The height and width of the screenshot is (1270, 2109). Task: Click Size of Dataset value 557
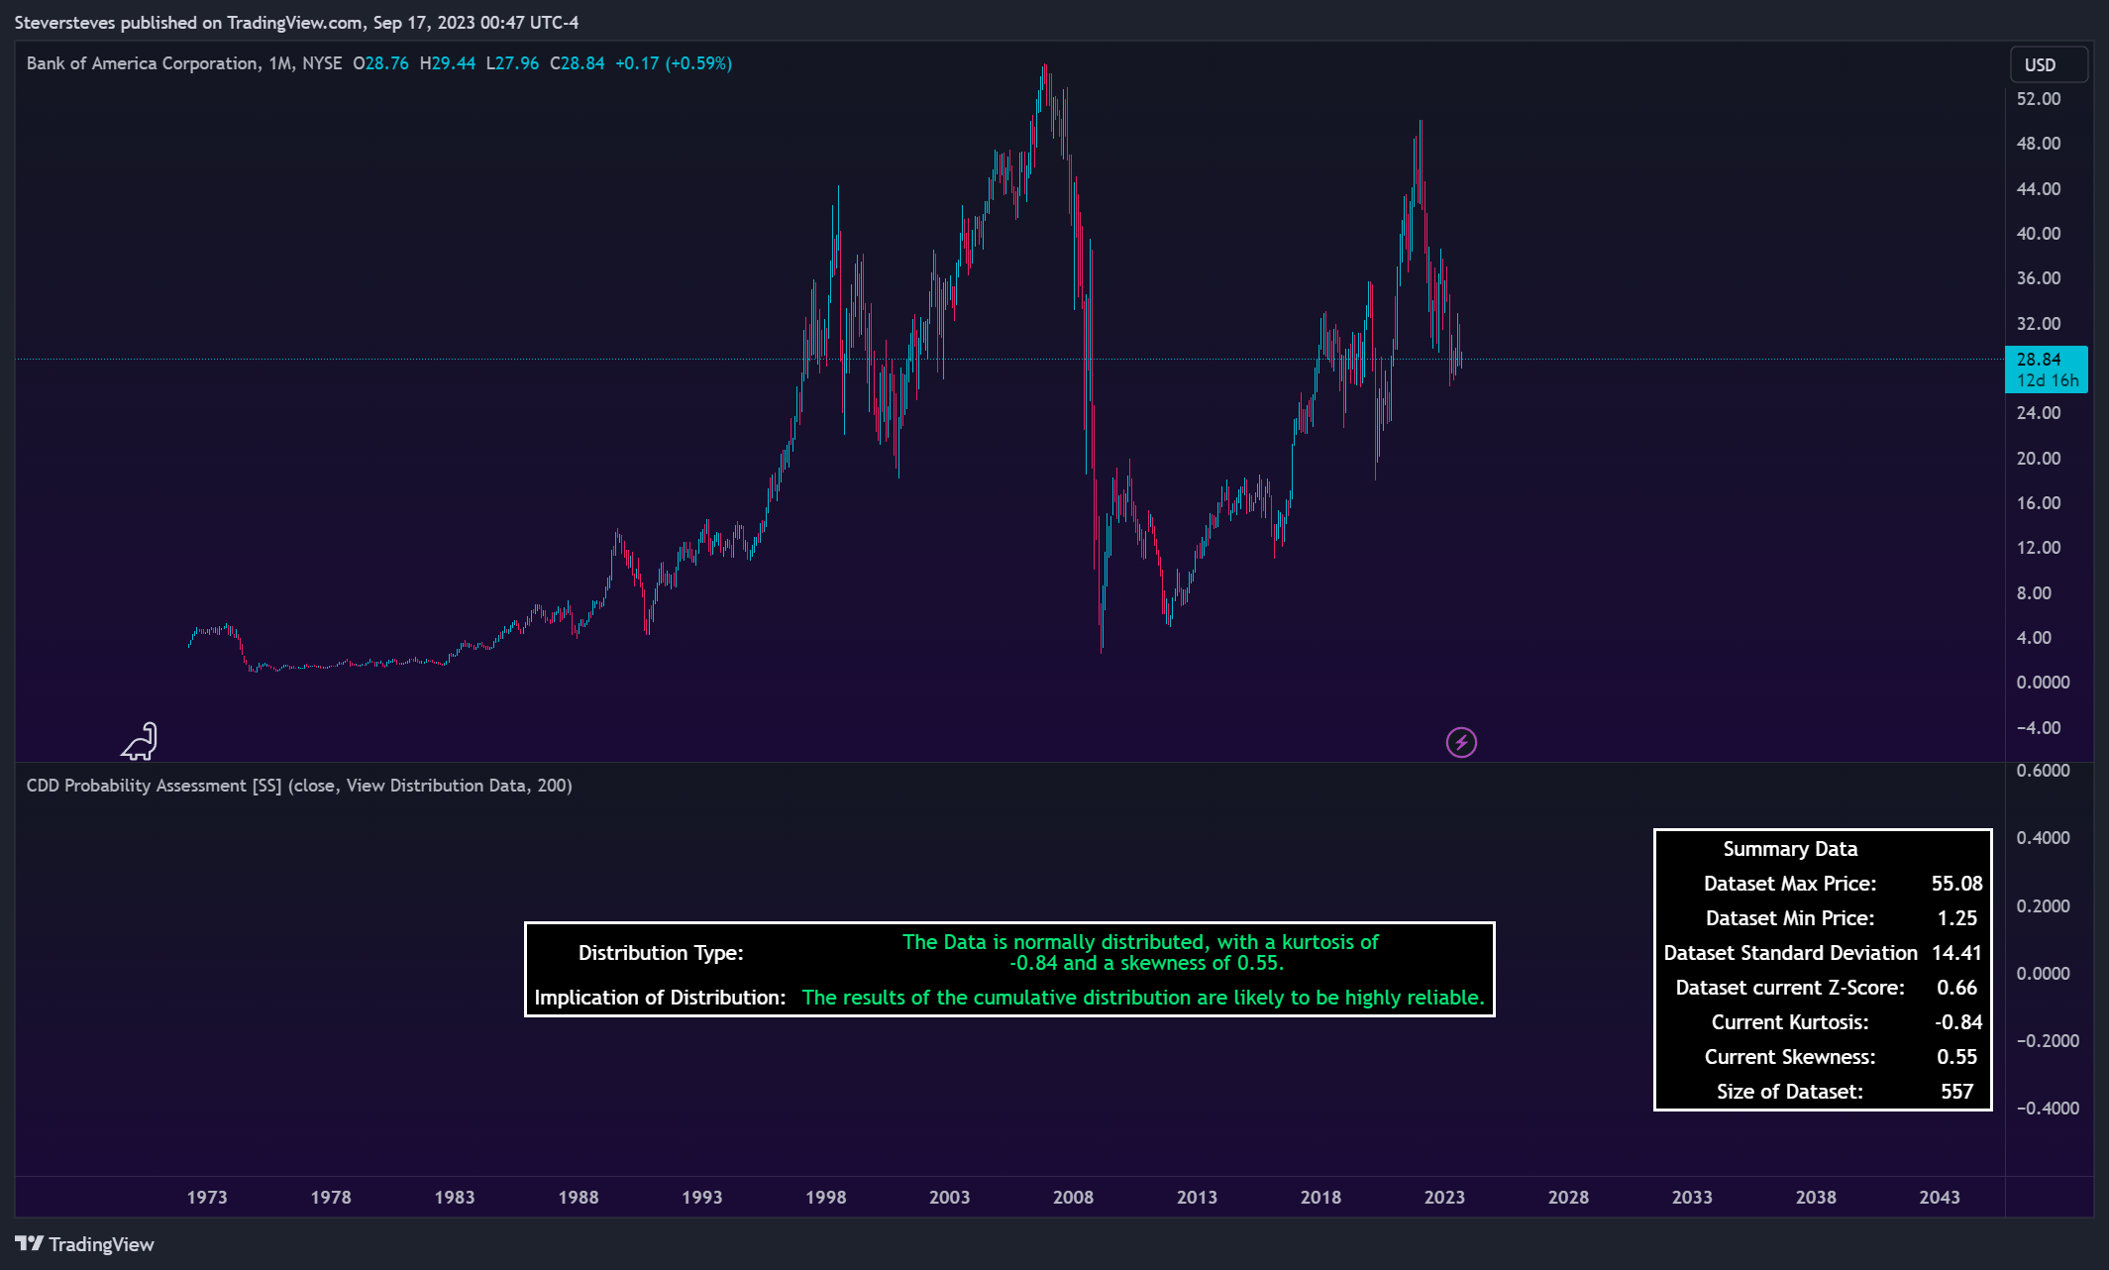[1956, 1092]
